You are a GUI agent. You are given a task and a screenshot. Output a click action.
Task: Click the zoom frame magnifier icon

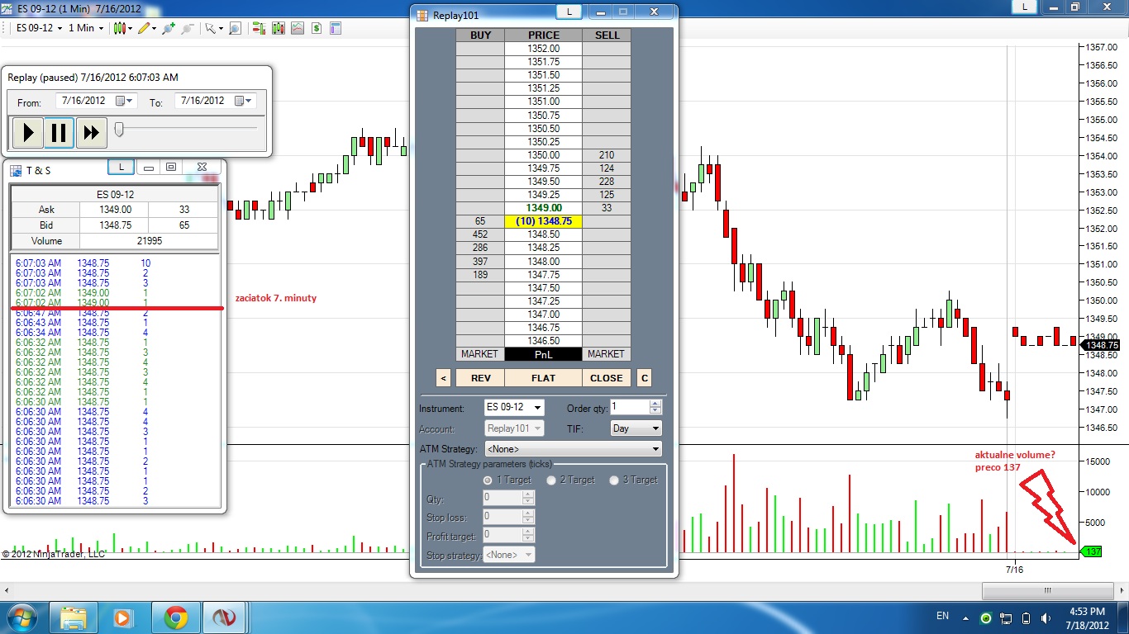(x=235, y=28)
